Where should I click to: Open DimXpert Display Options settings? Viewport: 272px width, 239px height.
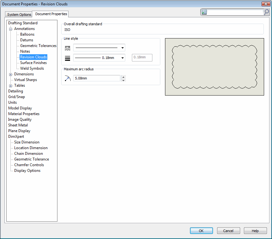point(27,171)
